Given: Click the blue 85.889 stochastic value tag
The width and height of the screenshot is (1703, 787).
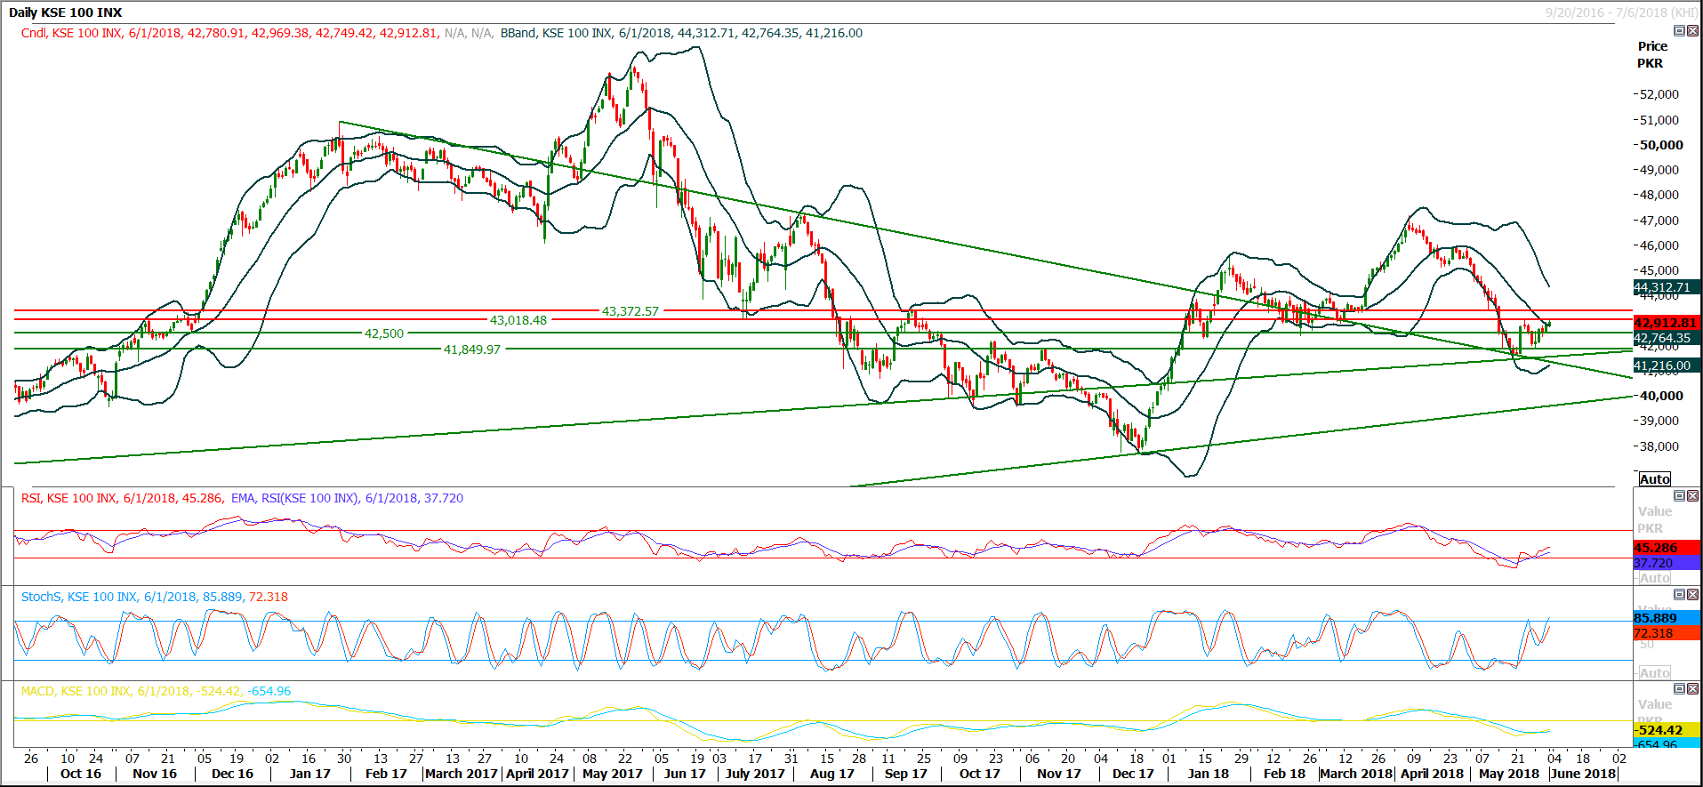Looking at the screenshot, I should pos(1667,618).
